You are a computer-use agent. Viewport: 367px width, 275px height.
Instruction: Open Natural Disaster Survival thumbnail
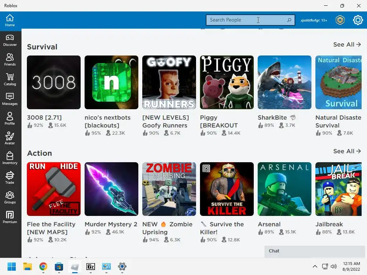coord(338,82)
